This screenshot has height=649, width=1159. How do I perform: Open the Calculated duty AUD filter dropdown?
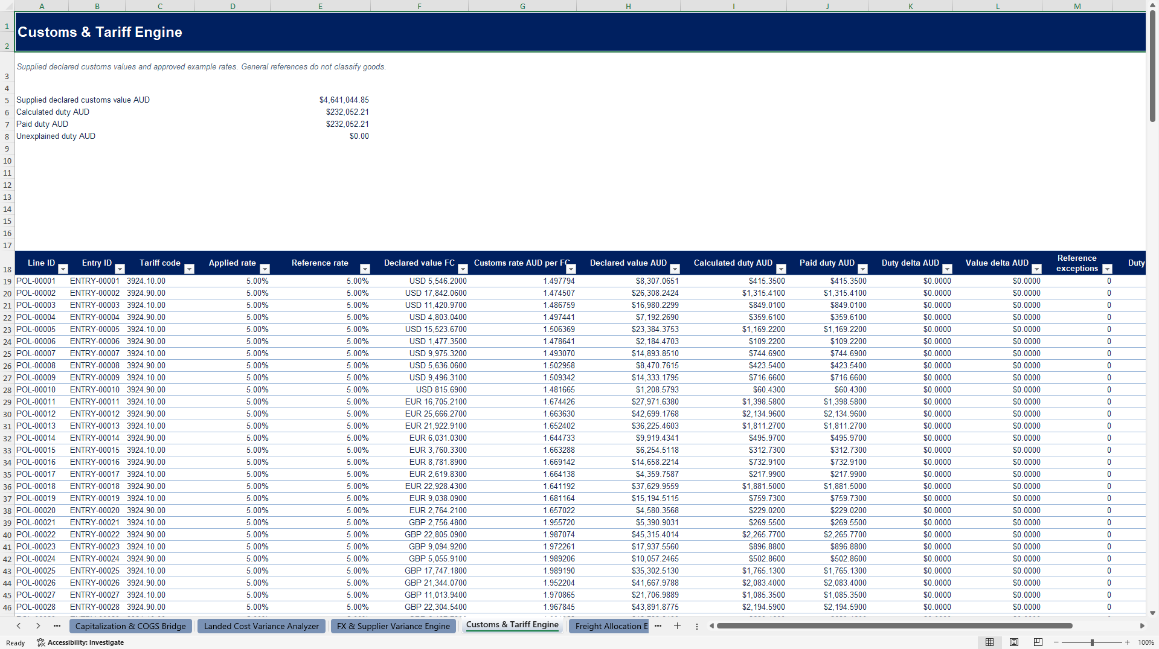(781, 269)
